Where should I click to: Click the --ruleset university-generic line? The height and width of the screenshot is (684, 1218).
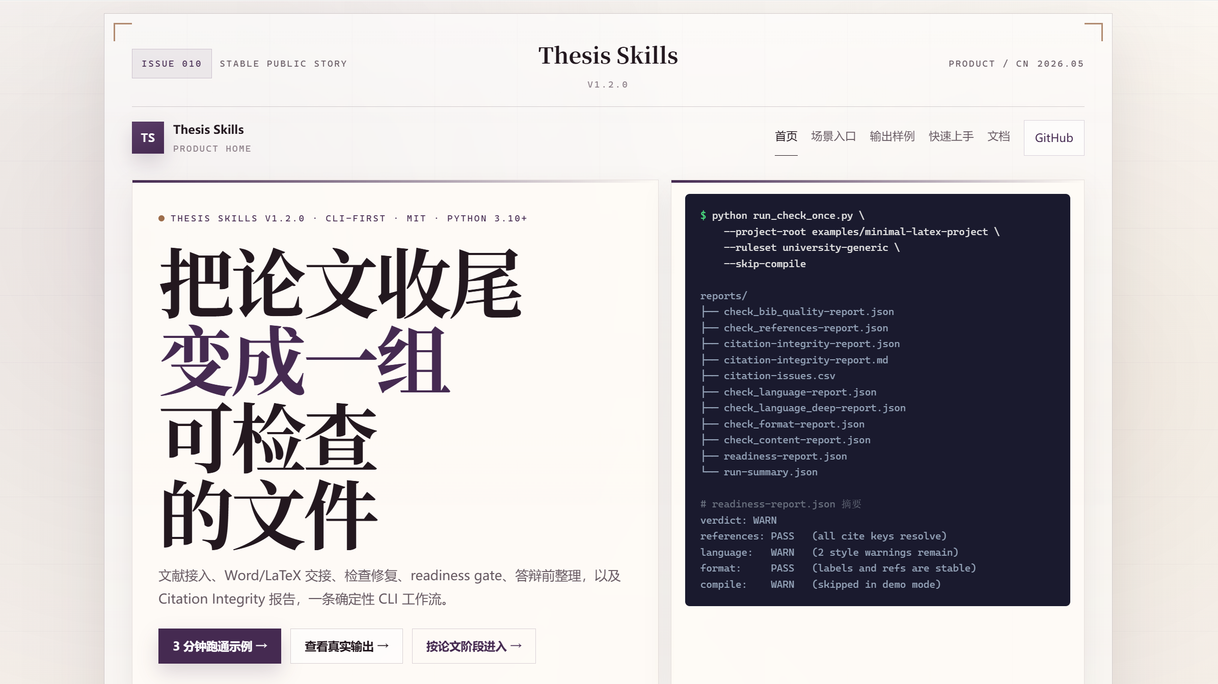[x=811, y=247]
